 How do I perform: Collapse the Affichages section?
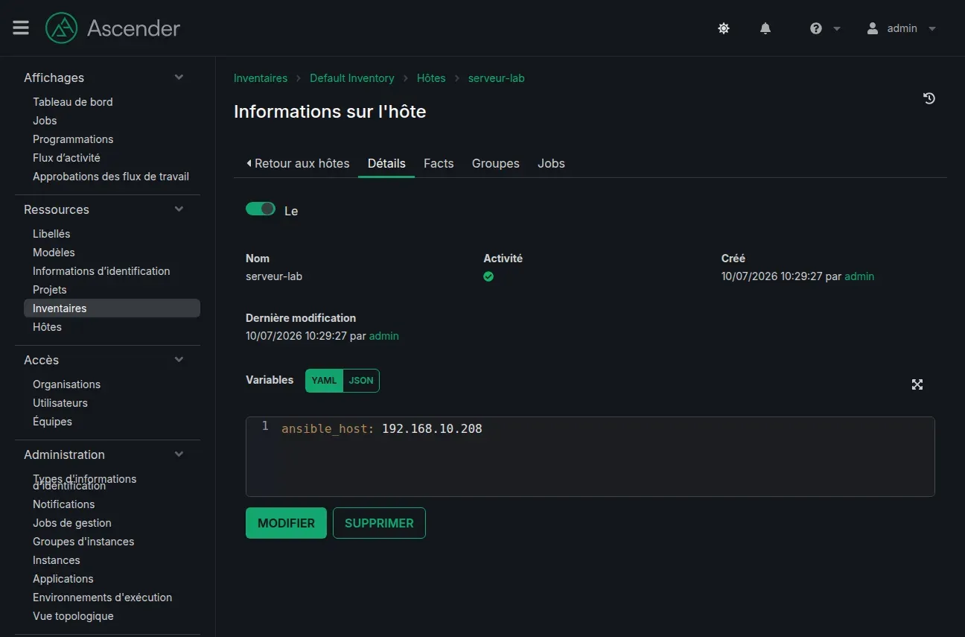point(179,77)
